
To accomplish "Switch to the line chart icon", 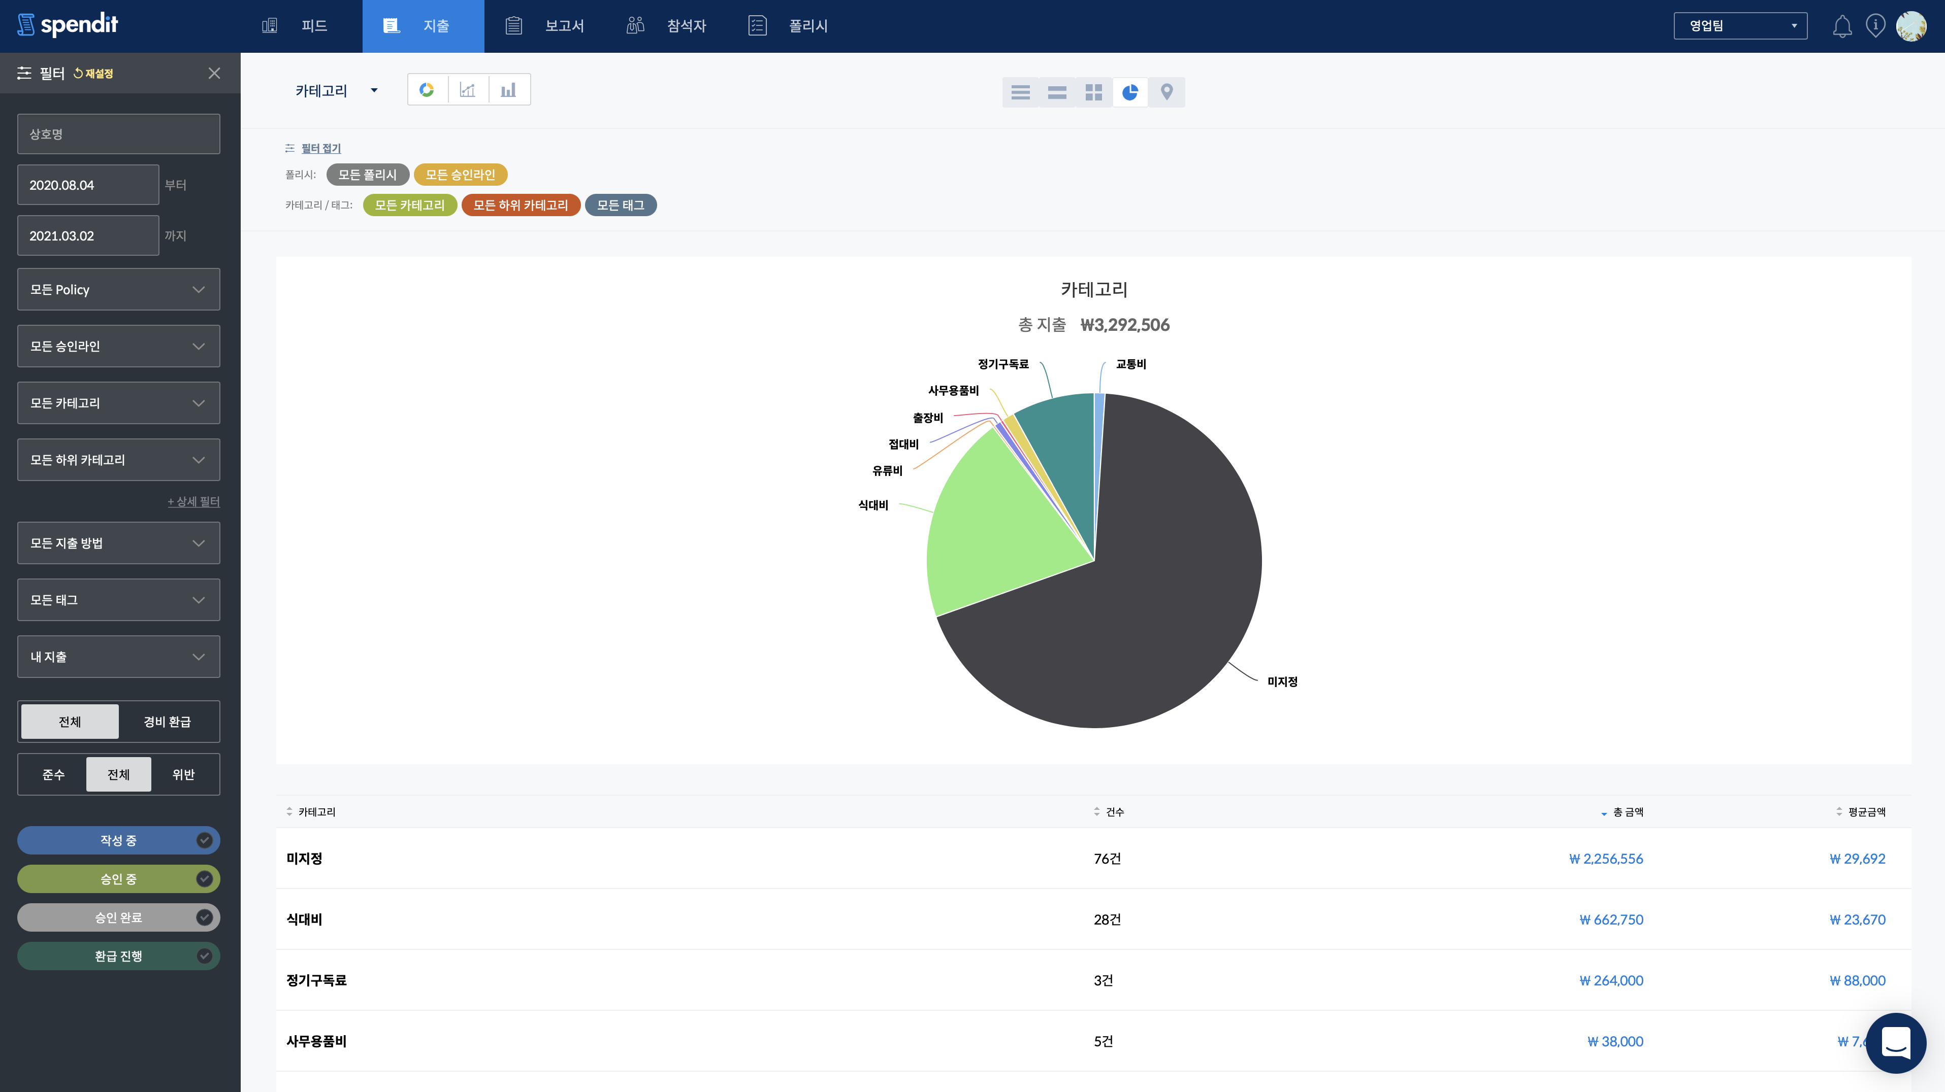I will (467, 90).
